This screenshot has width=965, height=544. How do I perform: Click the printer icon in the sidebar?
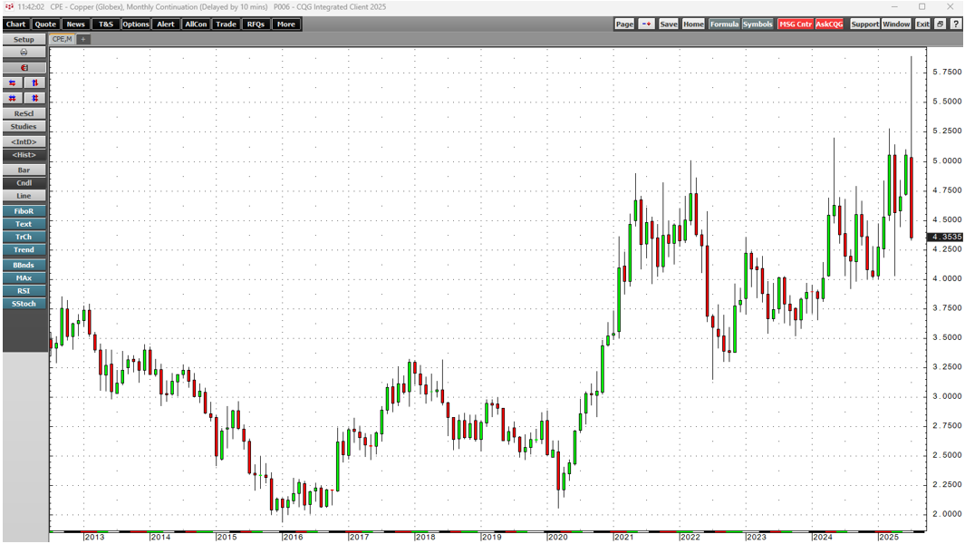pos(24,53)
